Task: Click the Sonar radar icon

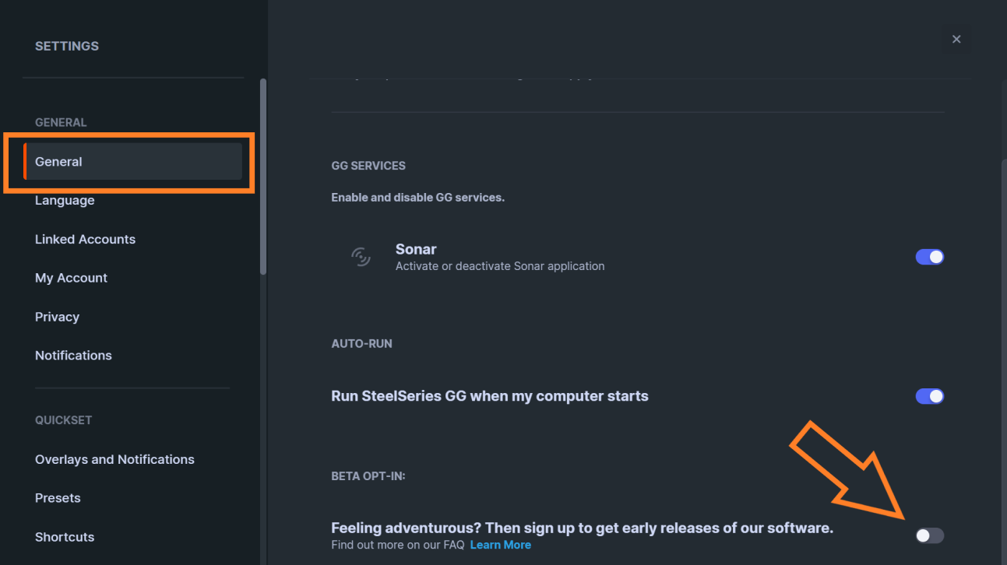Action: 360,257
